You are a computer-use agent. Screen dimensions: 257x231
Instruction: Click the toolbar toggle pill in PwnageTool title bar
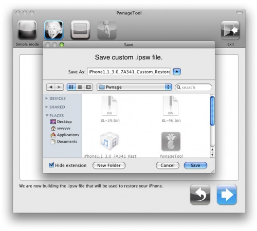click(239, 13)
